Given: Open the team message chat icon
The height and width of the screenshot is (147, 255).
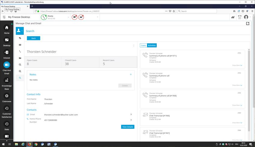Looking at the screenshot, I should [233, 17].
